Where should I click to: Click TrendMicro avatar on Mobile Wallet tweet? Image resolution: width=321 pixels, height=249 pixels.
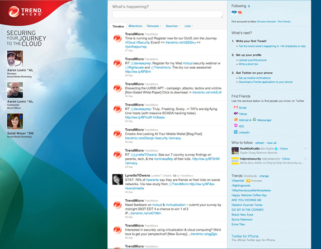[x=118, y=134]
